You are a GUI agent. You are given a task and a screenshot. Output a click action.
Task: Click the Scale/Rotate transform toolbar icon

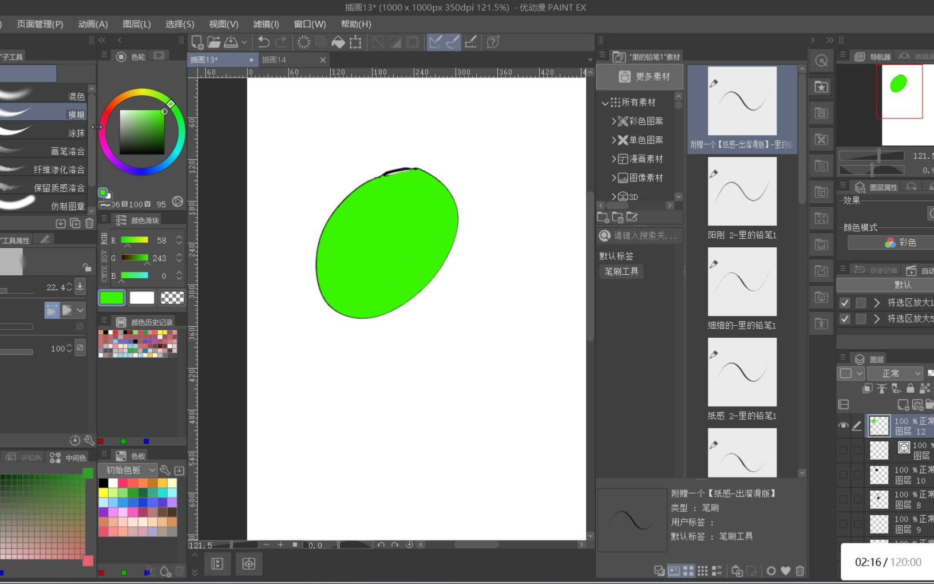click(x=355, y=42)
